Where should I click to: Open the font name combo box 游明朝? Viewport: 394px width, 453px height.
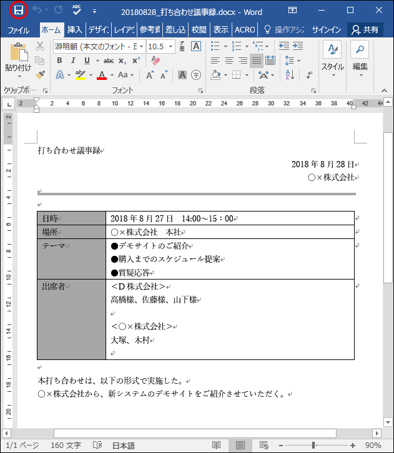[99, 47]
